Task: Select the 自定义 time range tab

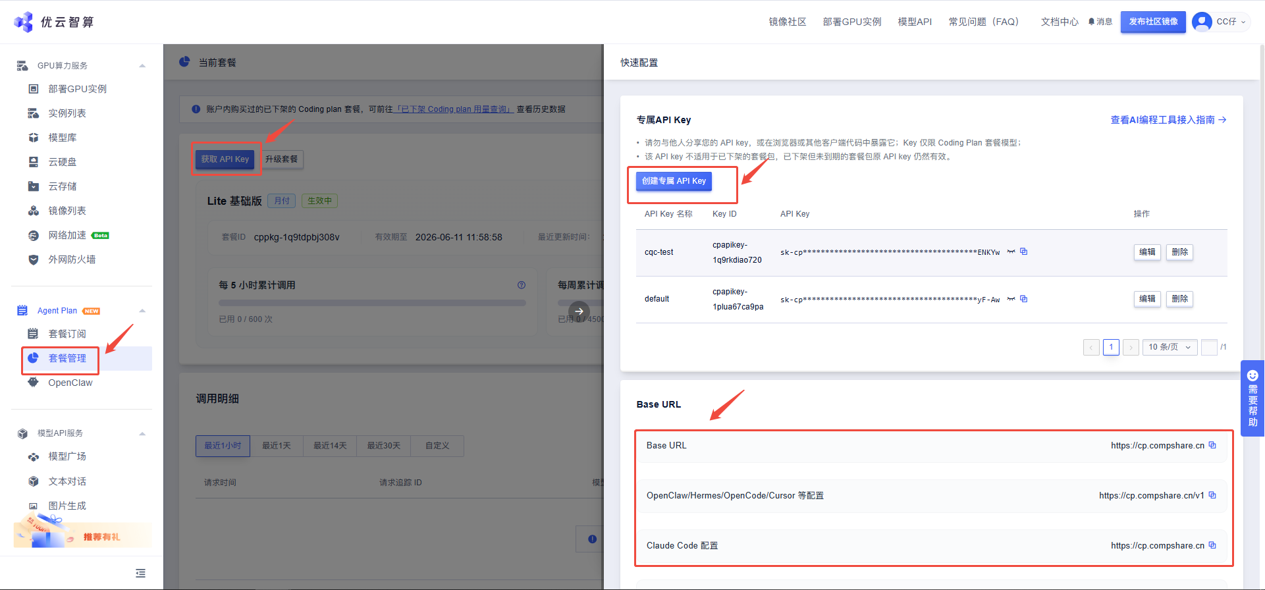Action: pyautogui.click(x=437, y=446)
